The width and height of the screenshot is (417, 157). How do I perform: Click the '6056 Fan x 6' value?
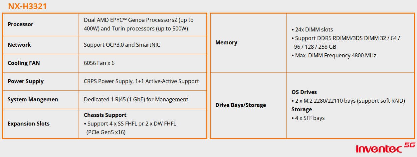[x=99, y=63]
